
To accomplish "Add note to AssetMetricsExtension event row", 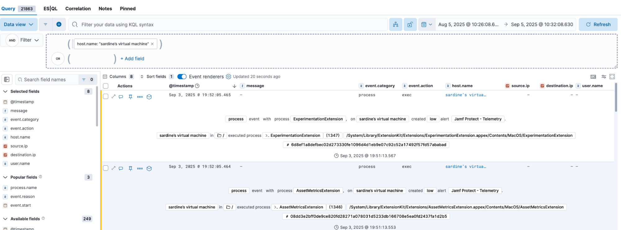I will [121, 168].
